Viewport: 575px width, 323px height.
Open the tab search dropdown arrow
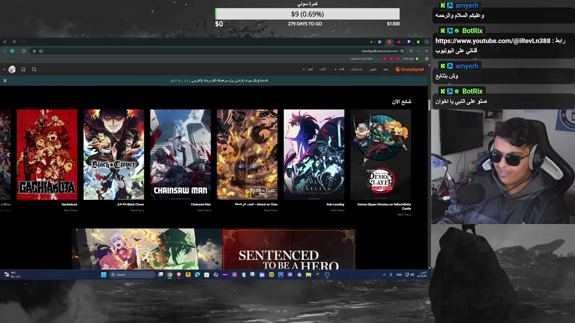(x=427, y=42)
